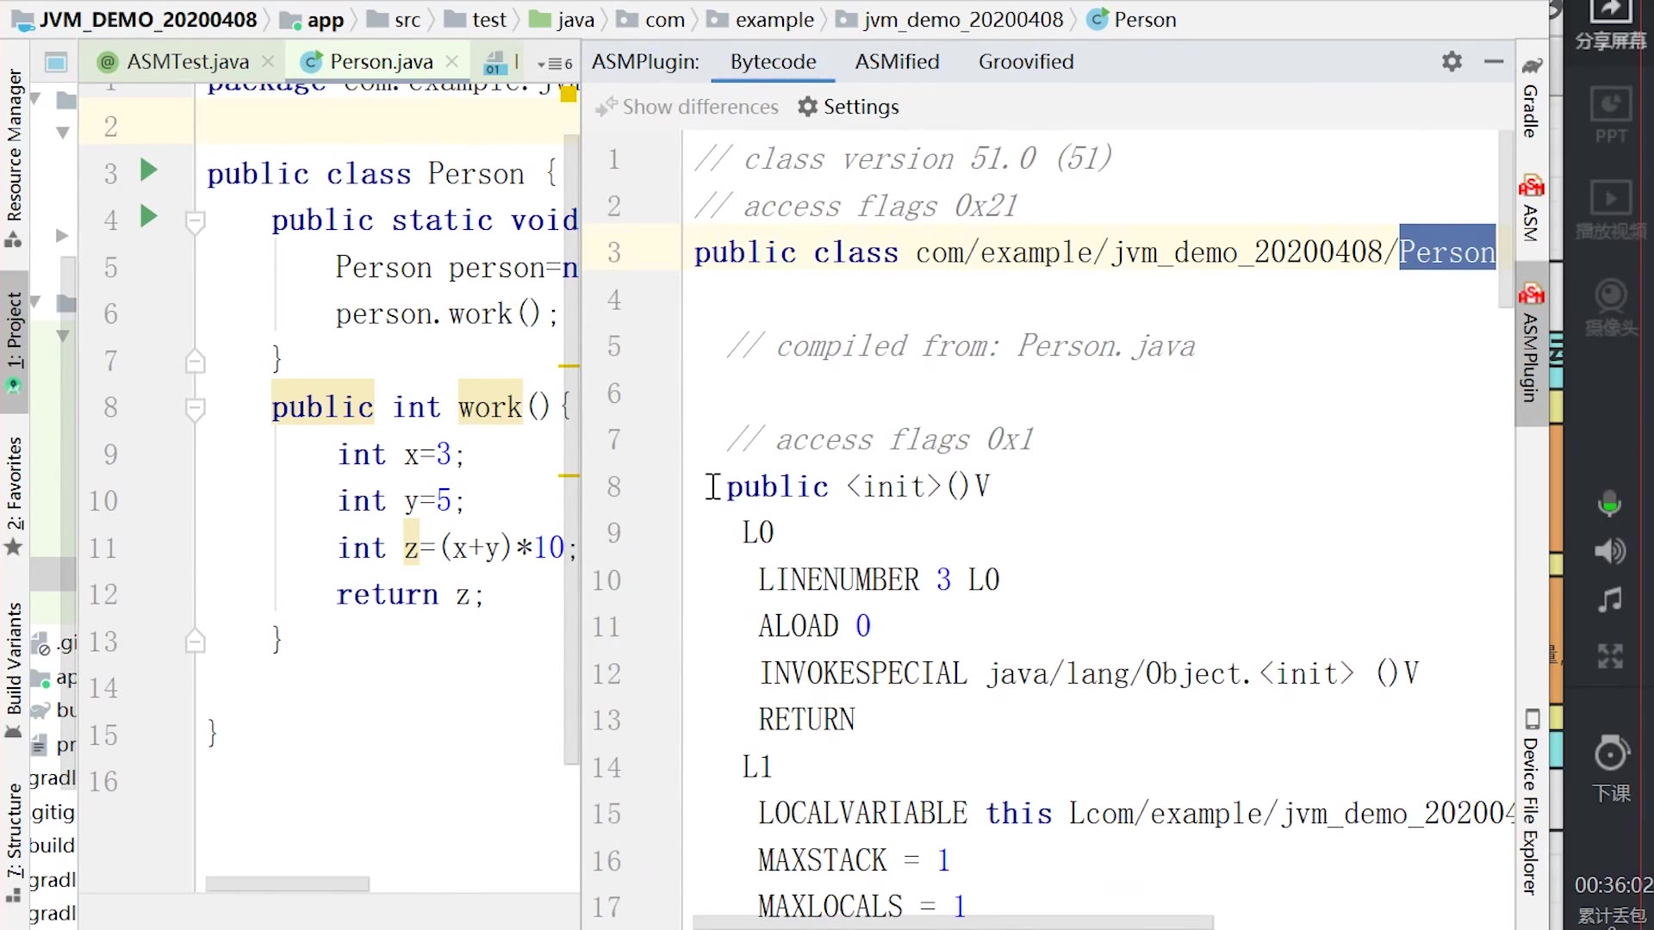
Task: Click the ASMTest.java tab to switch files
Action: click(176, 61)
